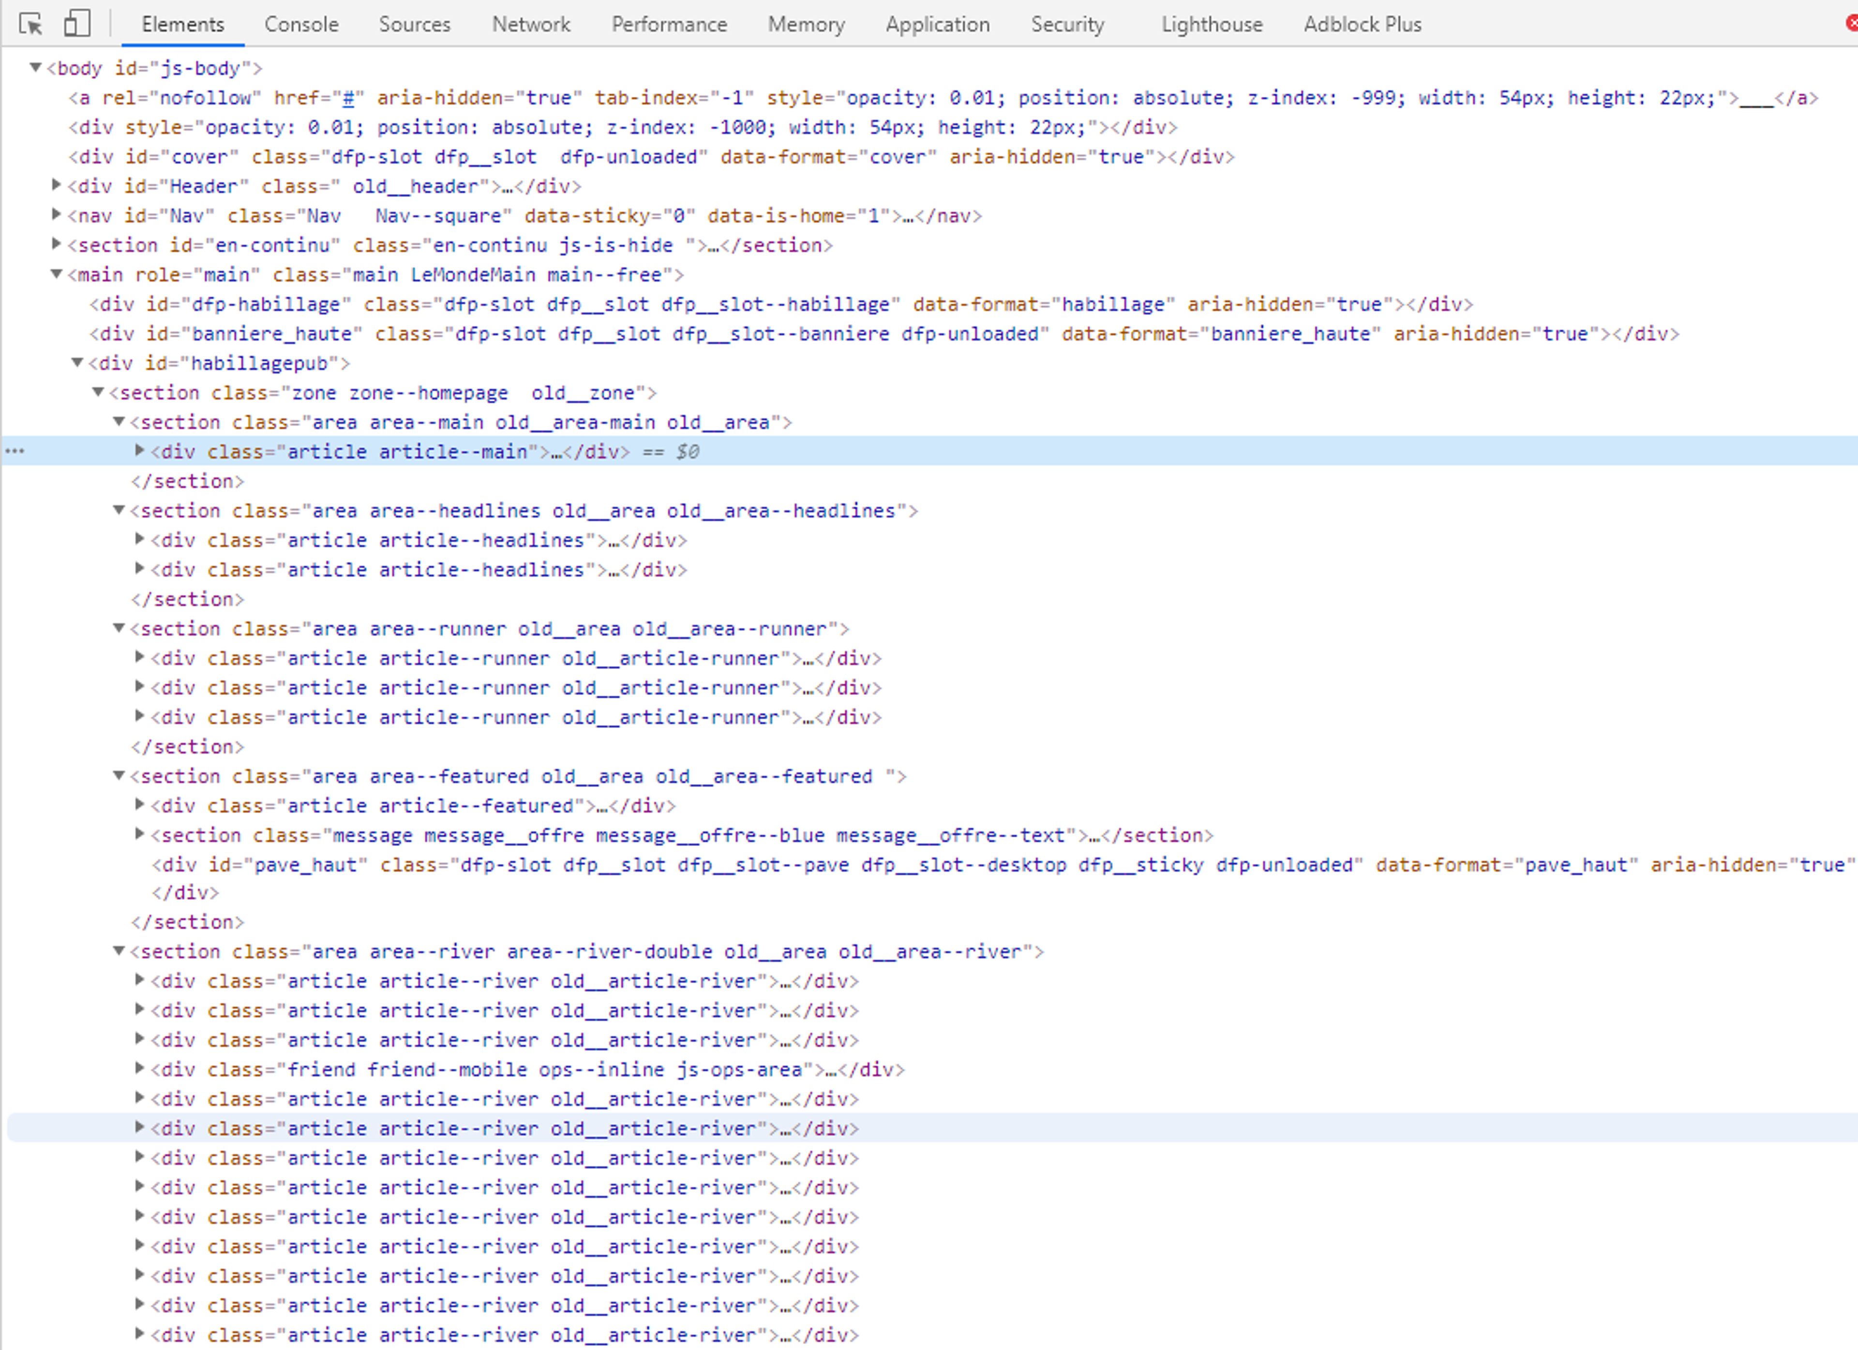1858x1350 pixels.
Task: Click the closing section tag after article--main
Action: (188, 481)
